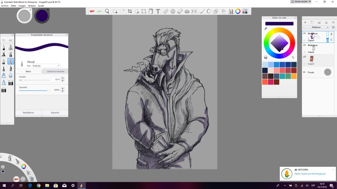Viewport: 337px width, 189px height.
Task: Toggle the Symmetry tool
Action: (x=194, y=11)
